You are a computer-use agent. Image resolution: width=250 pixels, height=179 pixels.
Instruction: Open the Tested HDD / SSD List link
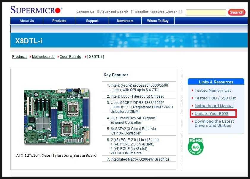tap(215, 98)
